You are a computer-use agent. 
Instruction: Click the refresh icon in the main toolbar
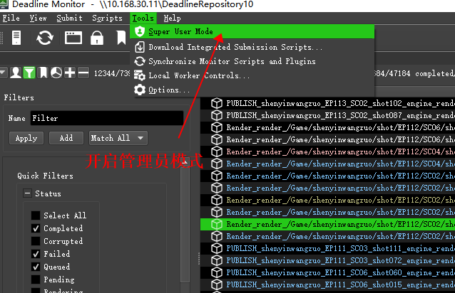(x=45, y=38)
